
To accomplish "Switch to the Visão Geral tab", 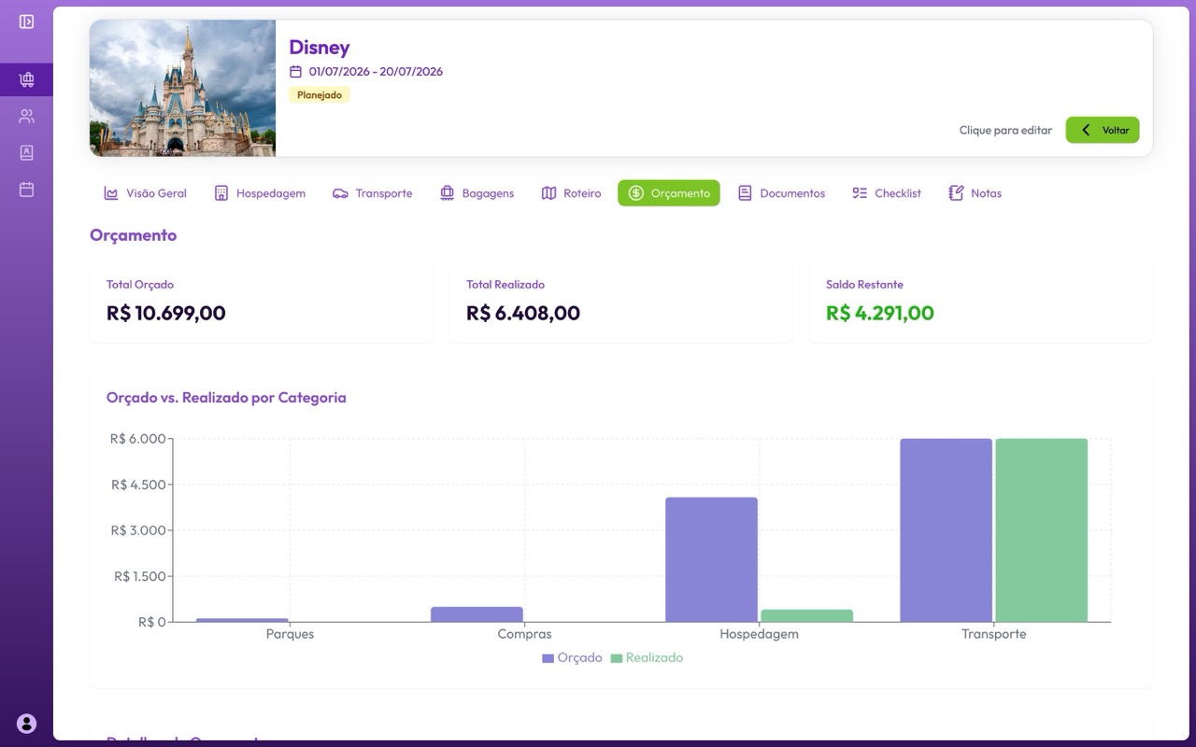I will 145,193.
